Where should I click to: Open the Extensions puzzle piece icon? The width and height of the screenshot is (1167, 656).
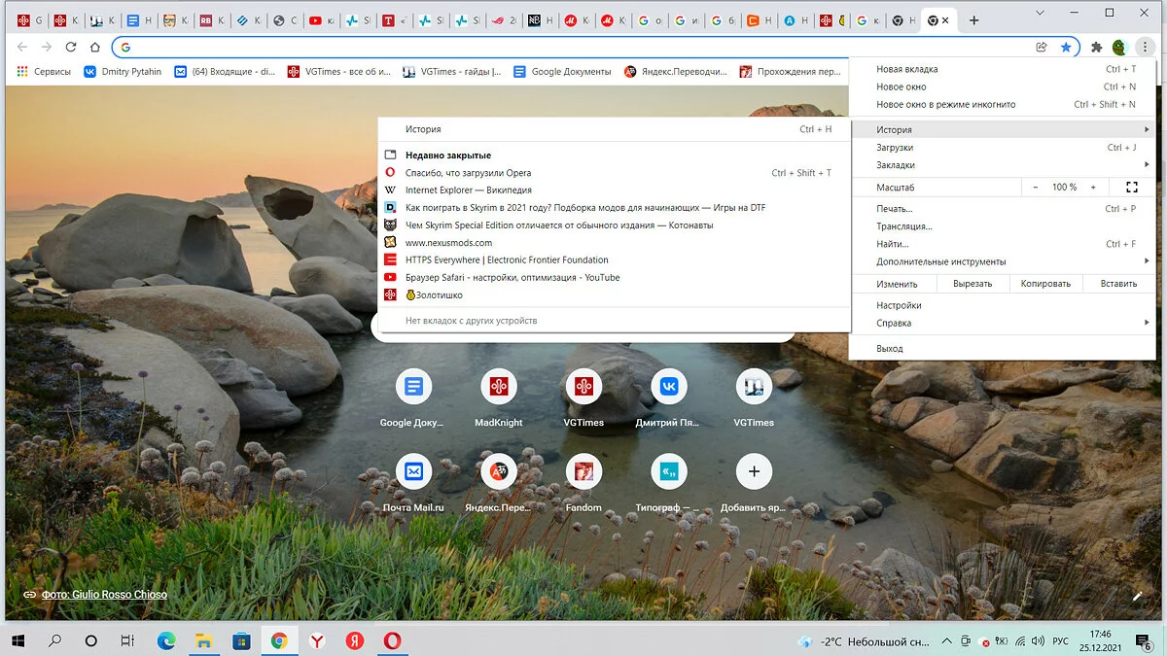(x=1096, y=47)
